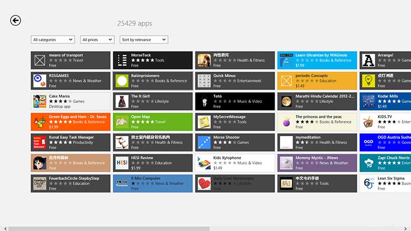The height and width of the screenshot is (231, 411).
Task: Click the HESI Review app icon
Action: coord(122,163)
